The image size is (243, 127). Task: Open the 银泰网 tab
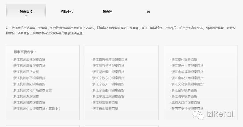pyautogui.click(x=108, y=12)
